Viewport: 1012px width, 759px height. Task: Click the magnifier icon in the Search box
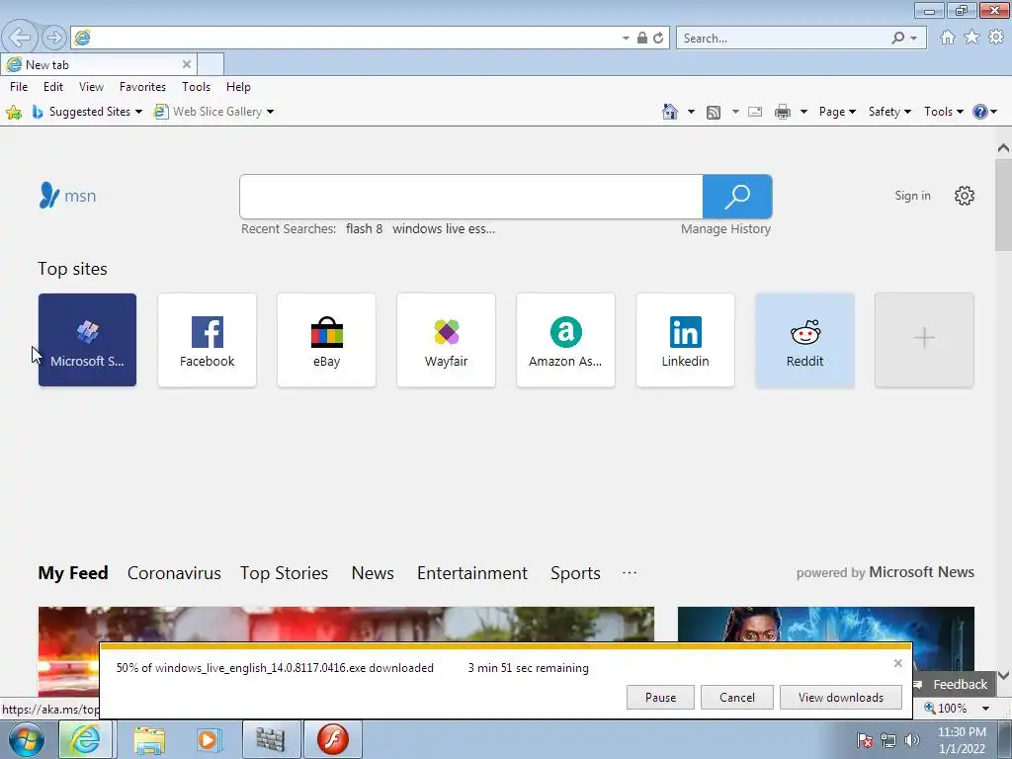point(897,39)
